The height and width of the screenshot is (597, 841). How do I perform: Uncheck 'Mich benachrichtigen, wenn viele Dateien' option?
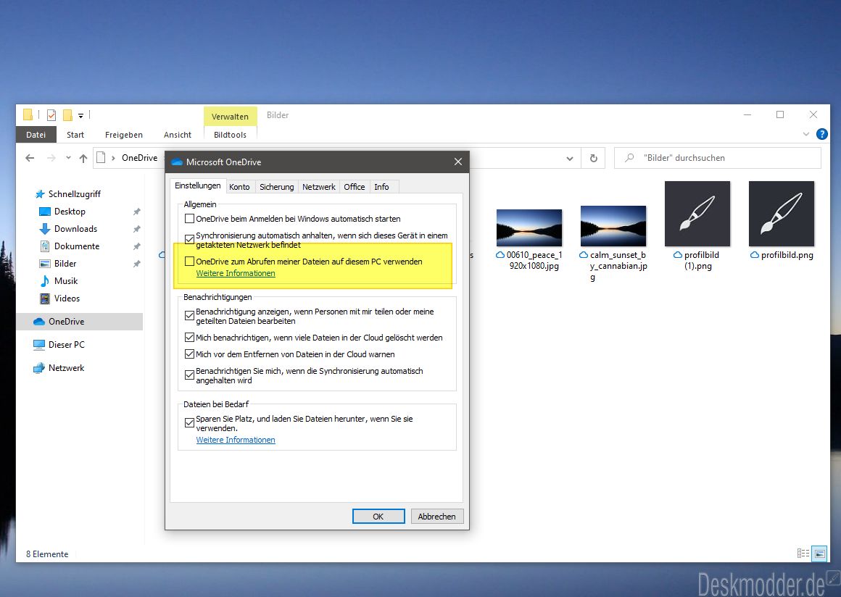(x=189, y=338)
